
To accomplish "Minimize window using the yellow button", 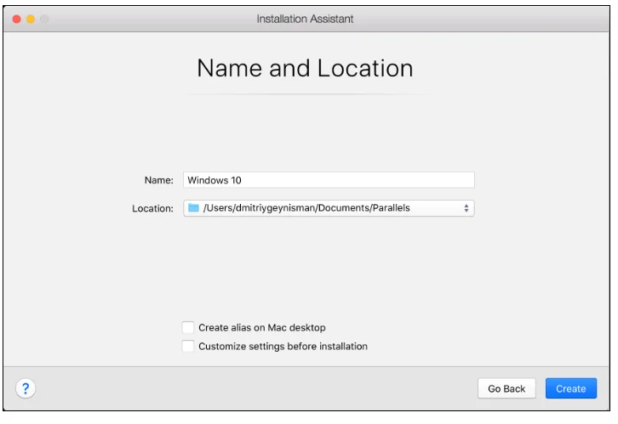I will (31, 19).
